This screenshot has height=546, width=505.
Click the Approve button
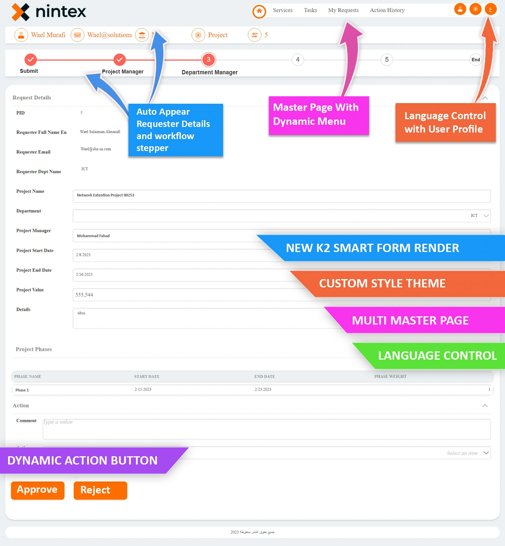pos(37,490)
